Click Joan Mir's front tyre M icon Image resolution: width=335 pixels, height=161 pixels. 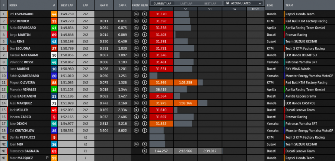coord(137,144)
